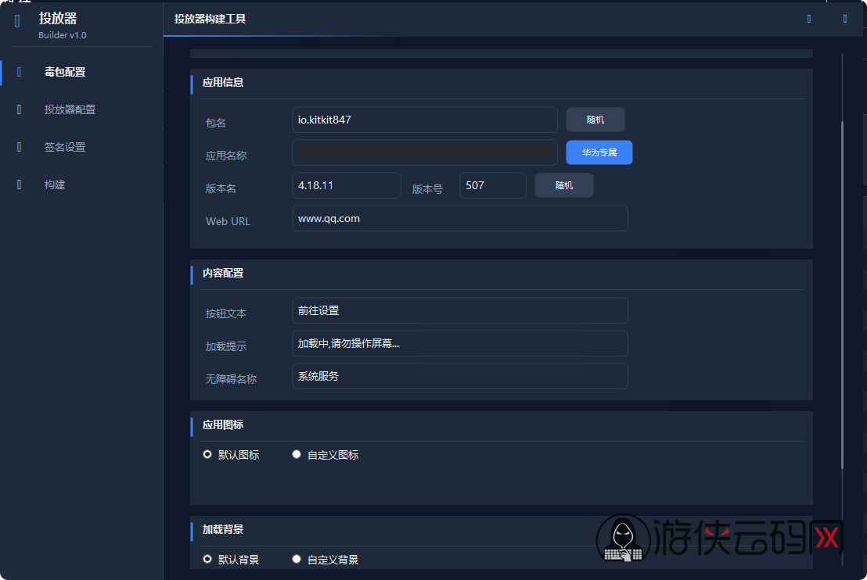The height and width of the screenshot is (580, 867).
Task: Focus the 包名 field containing io.kitkit847
Action: (424, 120)
